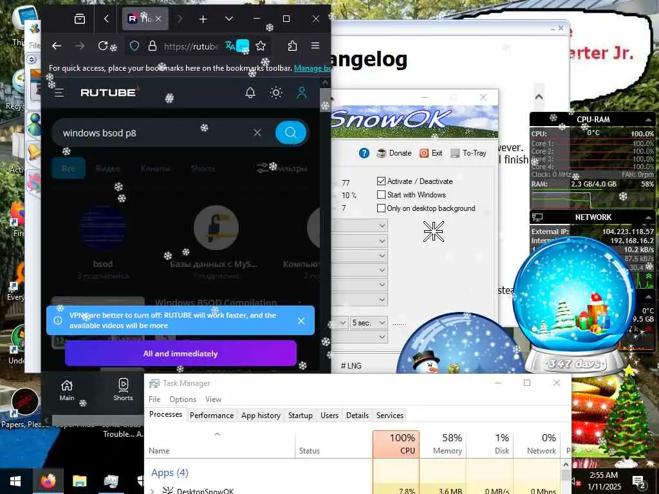The width and height of the screenshot is (659, 494).
Task: Send DesktopSnowOK To-Tray
Action: click(x=469, y=153)
